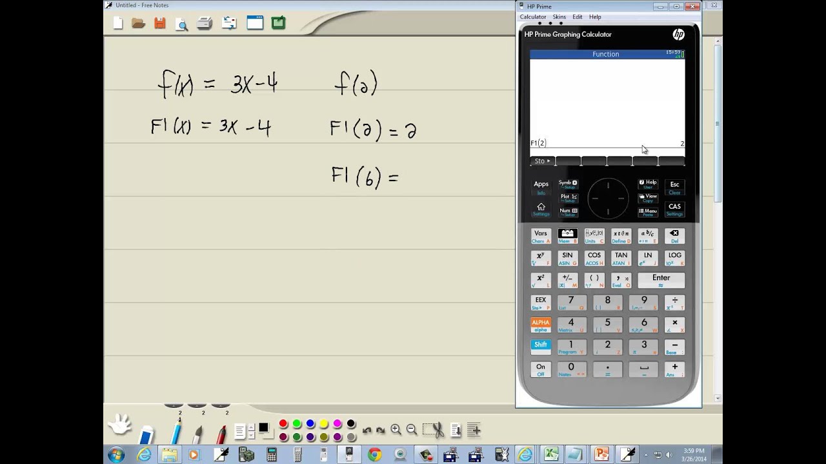Image resolution: width=826 pixels, height=464 pixels.
Task: Save the note with the orange floppy icon
Action: (160, 23)
